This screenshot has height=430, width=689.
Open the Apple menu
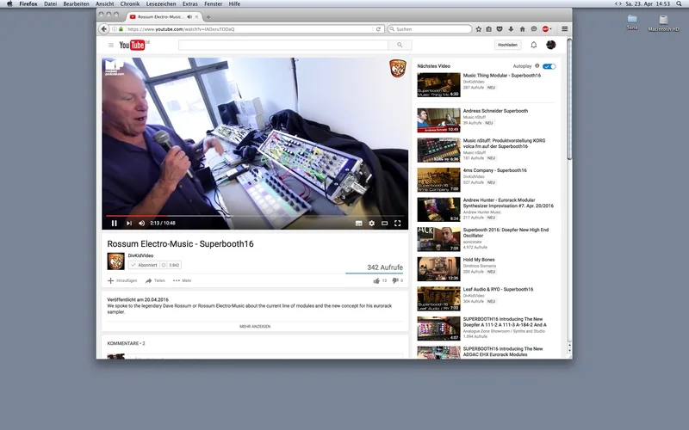(9, 4)
